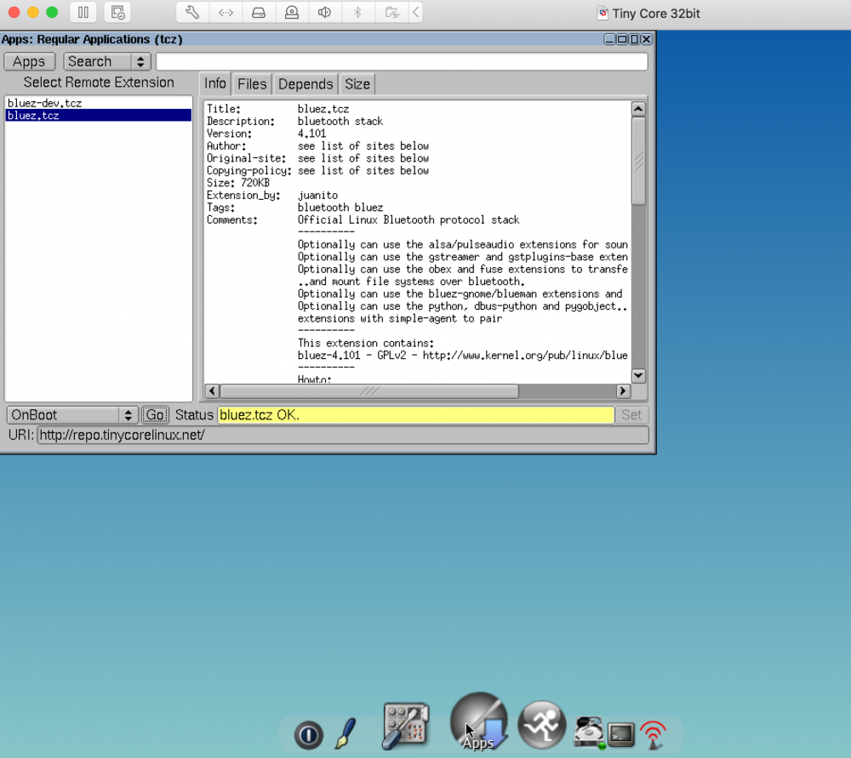Image resolution: width=851 pixels, height=758 pixels.
Task: Switch to the Files tab
Action: point(252,83)
